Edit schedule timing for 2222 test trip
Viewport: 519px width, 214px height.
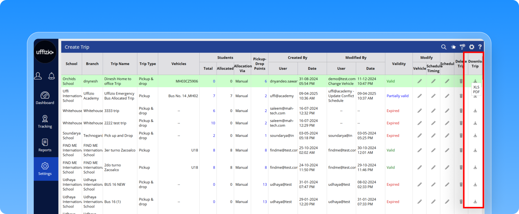point(433,123)
